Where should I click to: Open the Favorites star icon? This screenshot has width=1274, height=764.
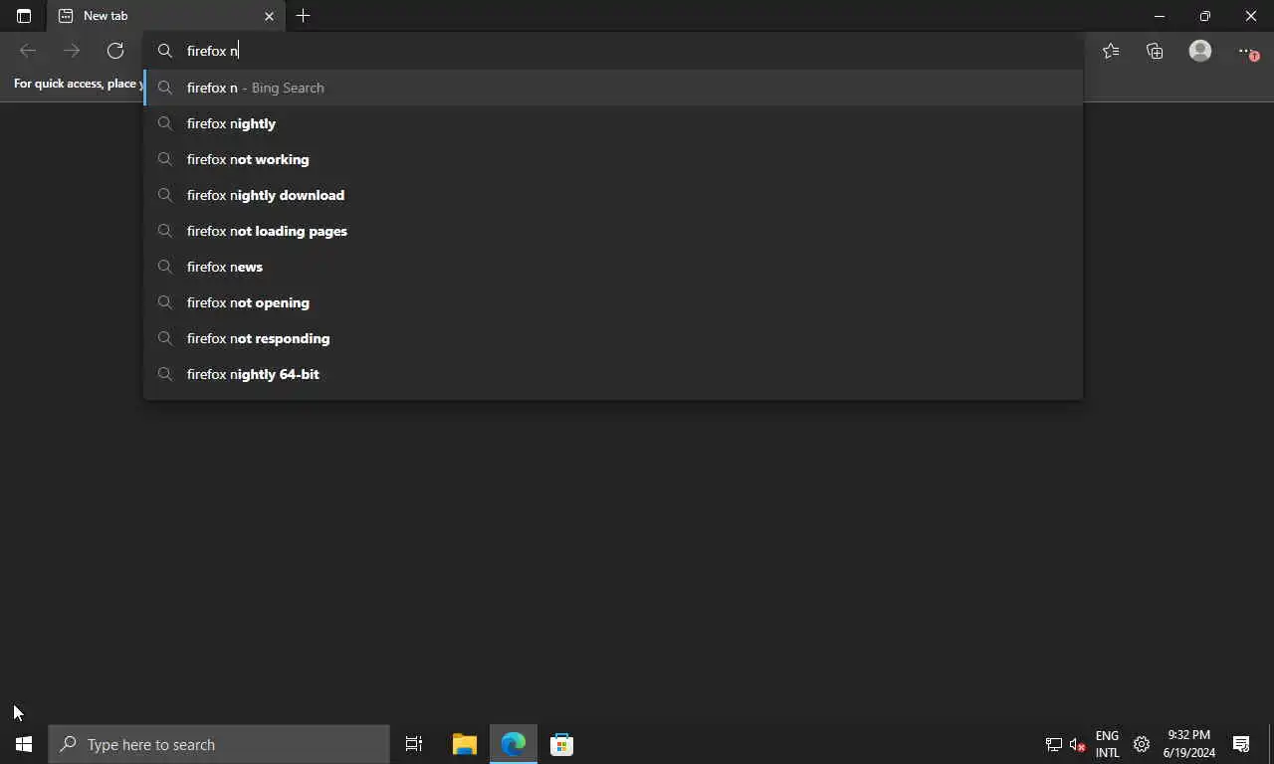pyautogui.click(x=1111, y=51)
